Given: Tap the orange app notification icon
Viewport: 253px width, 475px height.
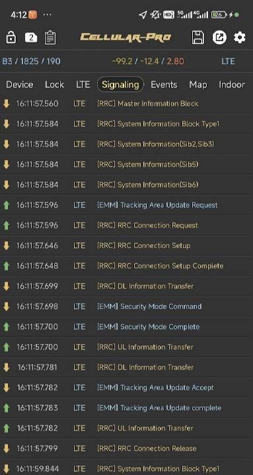Looking at the screenshot, I should 32,15.
